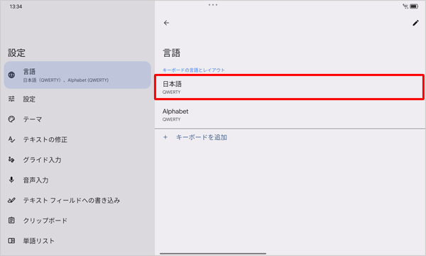Open 音声入力 settings item
The height and width of the screenshot is (256, 426).
(77, 179)
